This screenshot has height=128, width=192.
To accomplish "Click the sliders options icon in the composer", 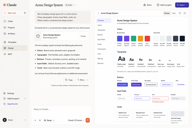I will [40, 121].
